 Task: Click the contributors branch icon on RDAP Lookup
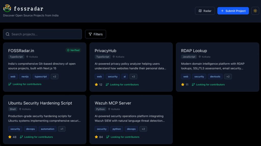pyautogui.click(x=193, y=85)
